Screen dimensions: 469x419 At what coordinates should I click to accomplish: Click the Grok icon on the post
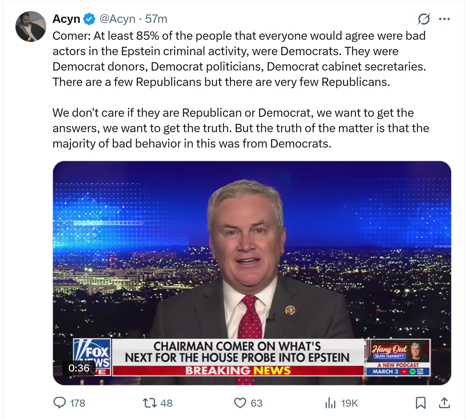click(424, 19)
